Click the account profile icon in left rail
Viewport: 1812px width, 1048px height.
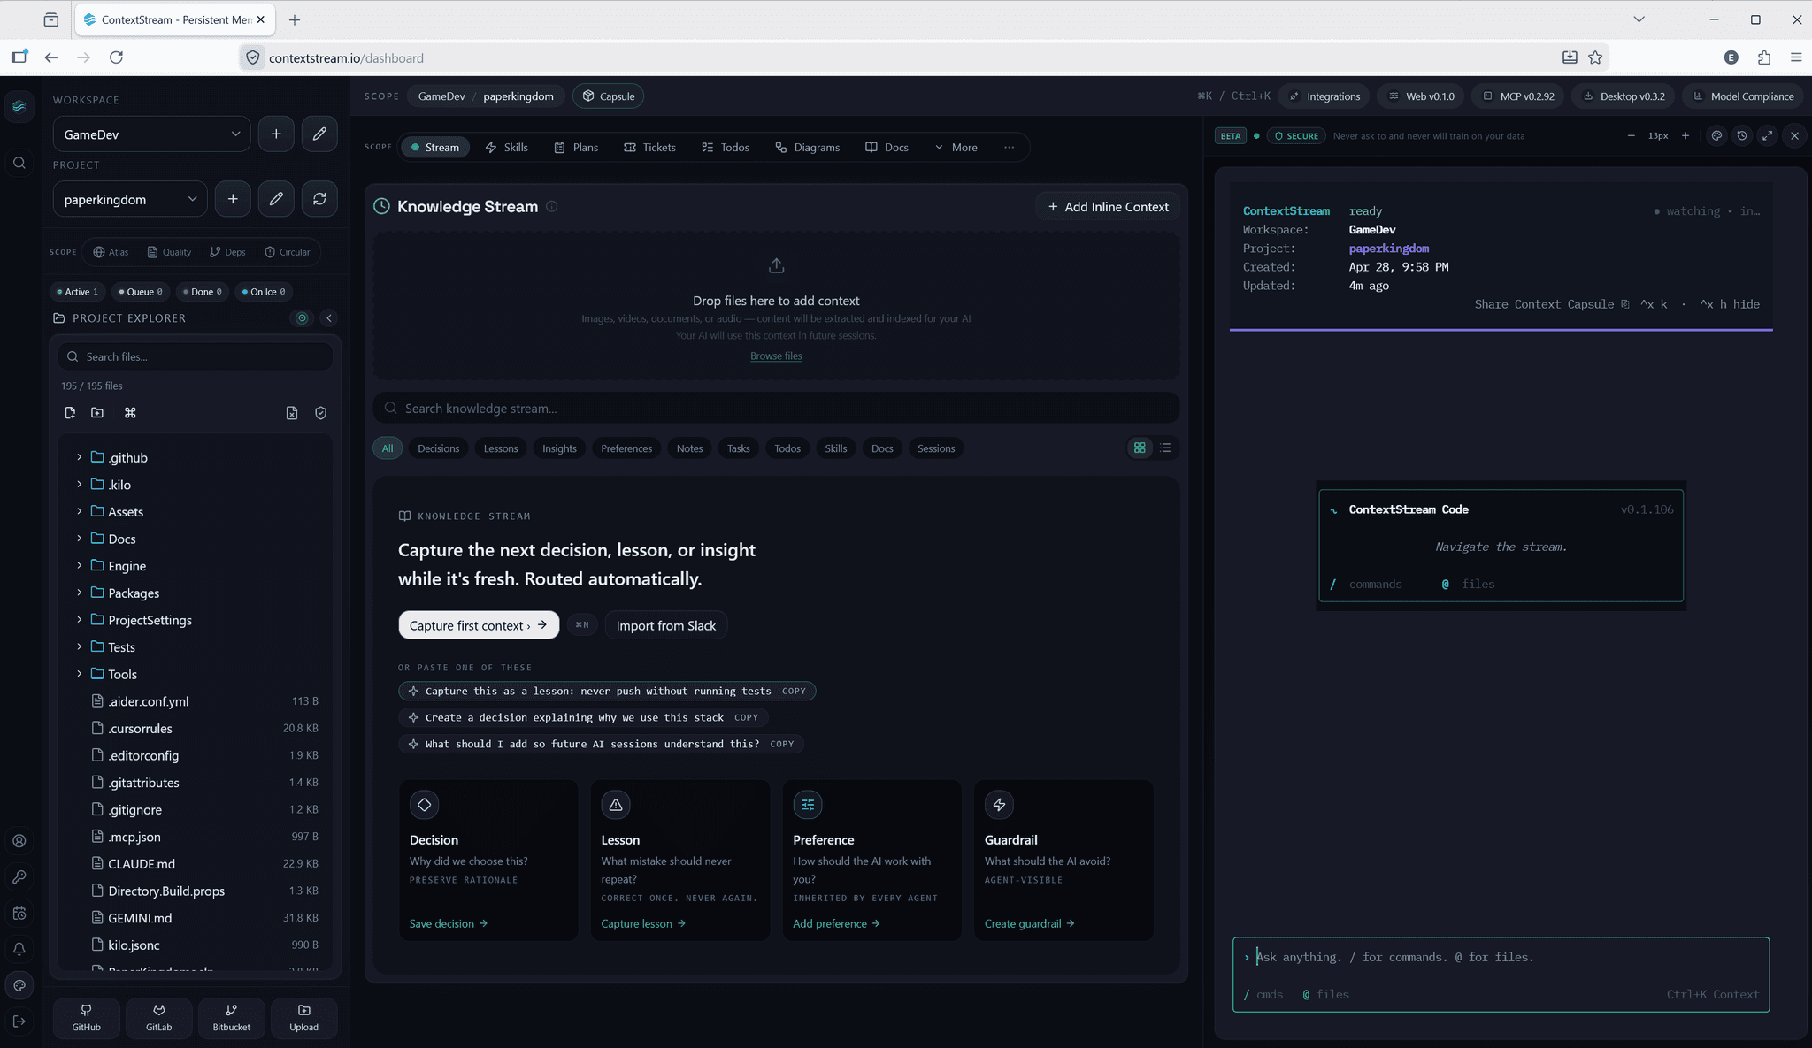coord(19,841)
